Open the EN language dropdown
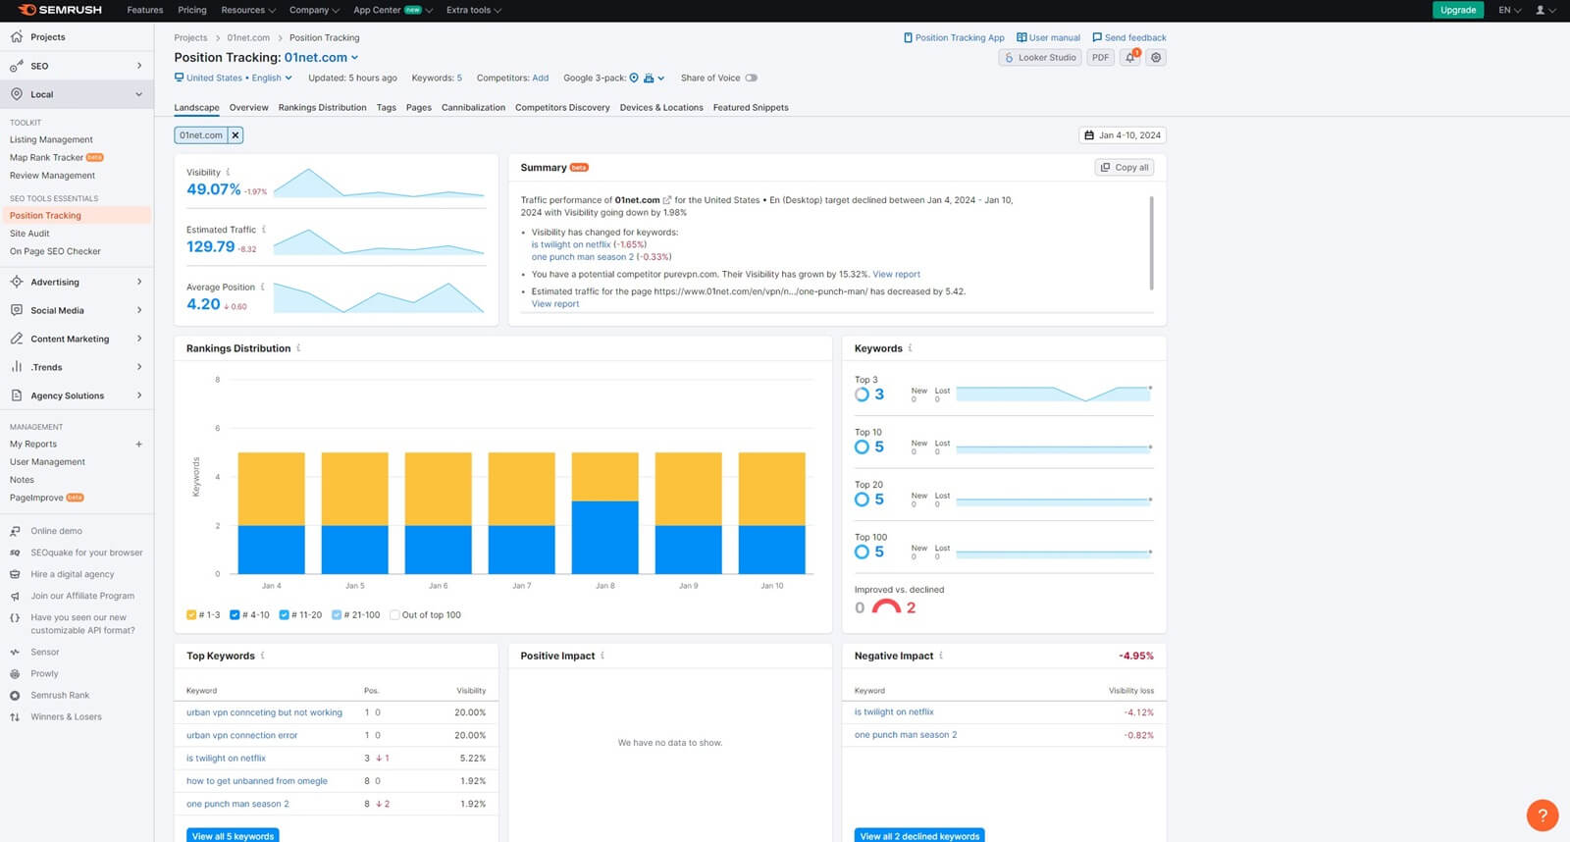 [x=1509, y=10]
